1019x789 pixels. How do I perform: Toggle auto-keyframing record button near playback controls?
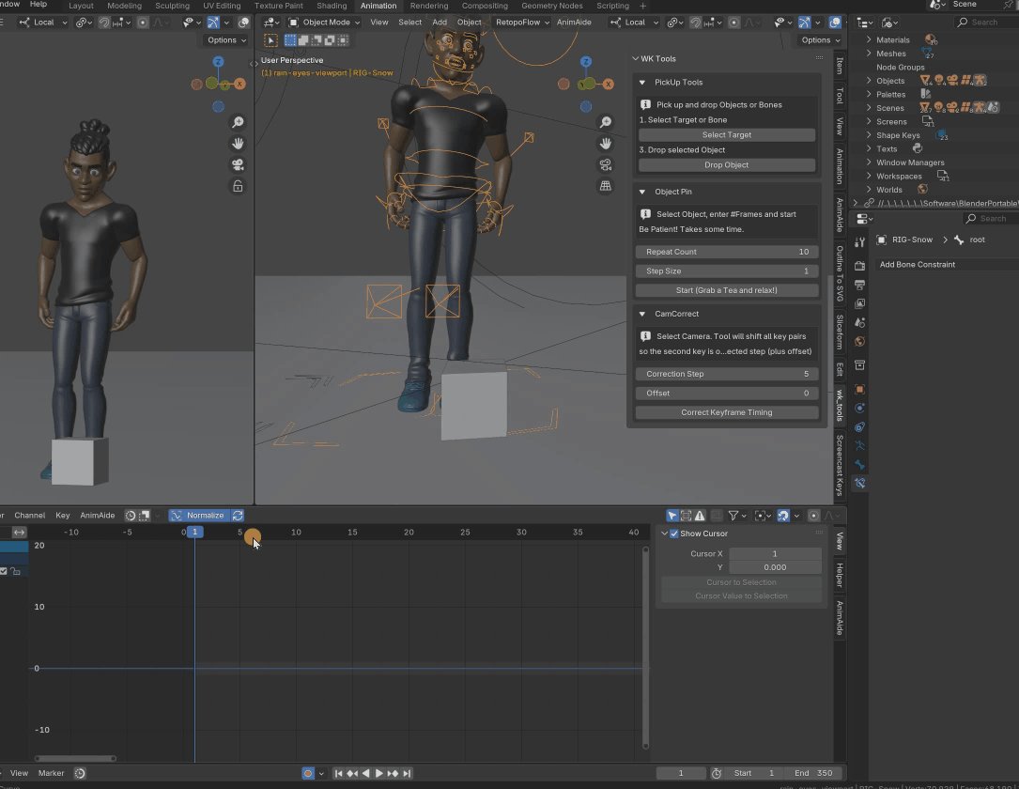point(308,773)
